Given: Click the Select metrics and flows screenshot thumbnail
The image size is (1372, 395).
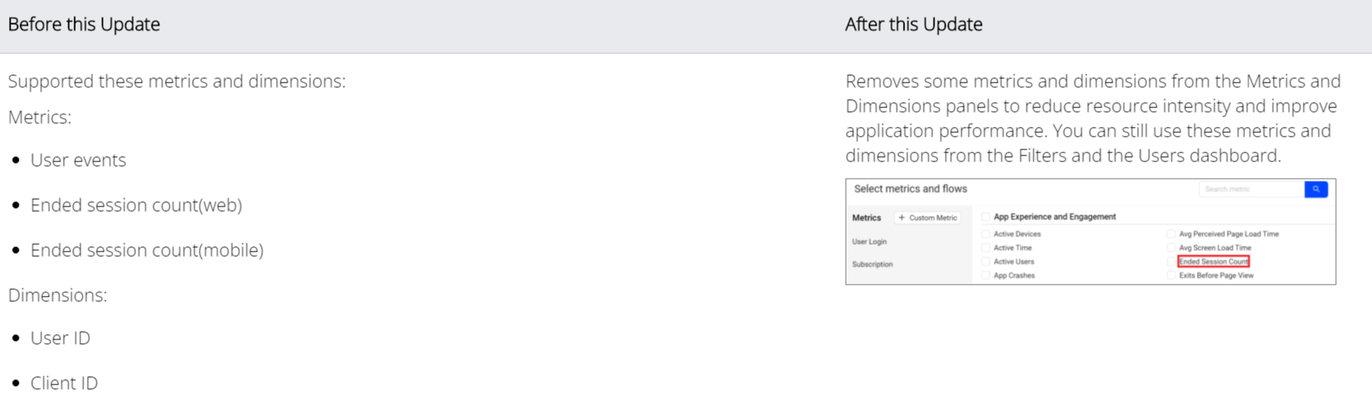Looking at the screenshot, I should click(1091, 231).
